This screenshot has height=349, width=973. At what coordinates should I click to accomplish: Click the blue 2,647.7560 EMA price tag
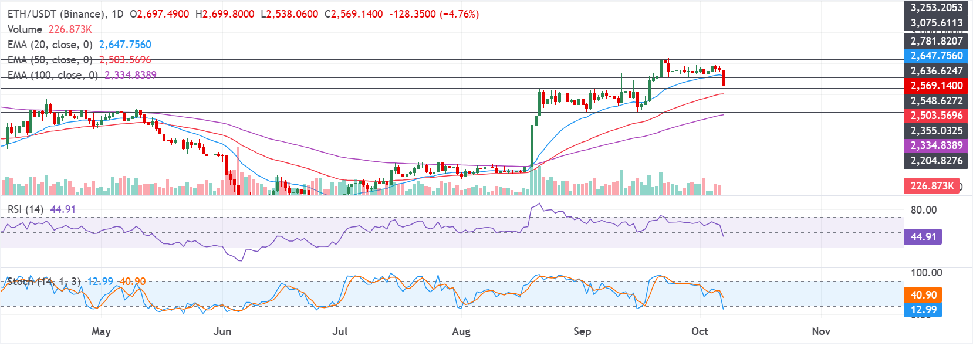(x=936, y=55)
